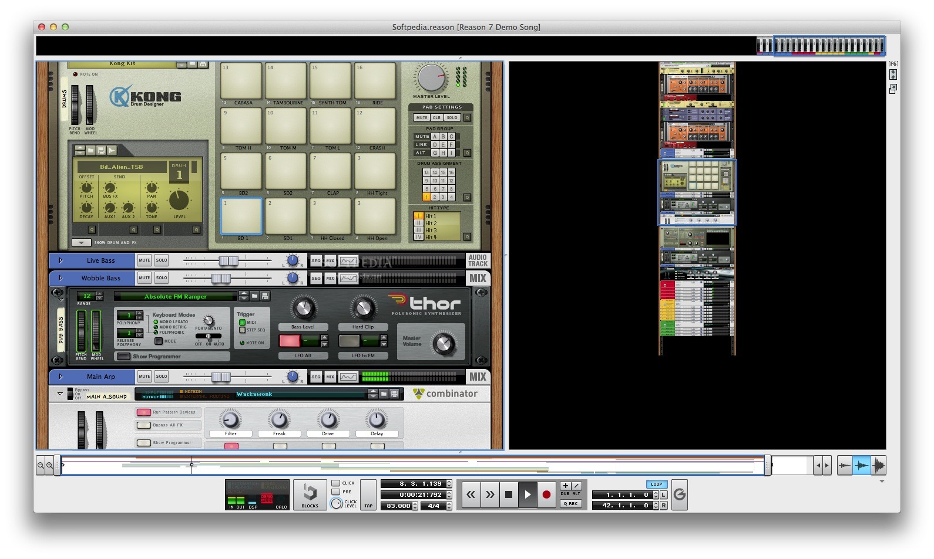Select pad group A

(435, 136)
